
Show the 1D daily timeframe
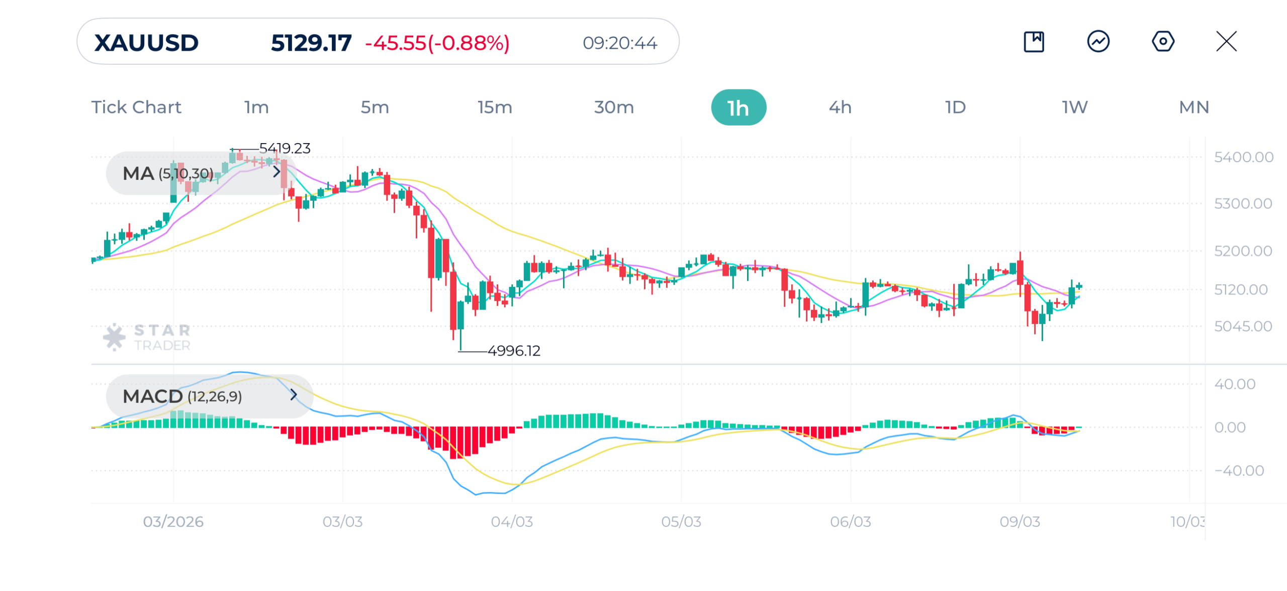tap(955, 107)
